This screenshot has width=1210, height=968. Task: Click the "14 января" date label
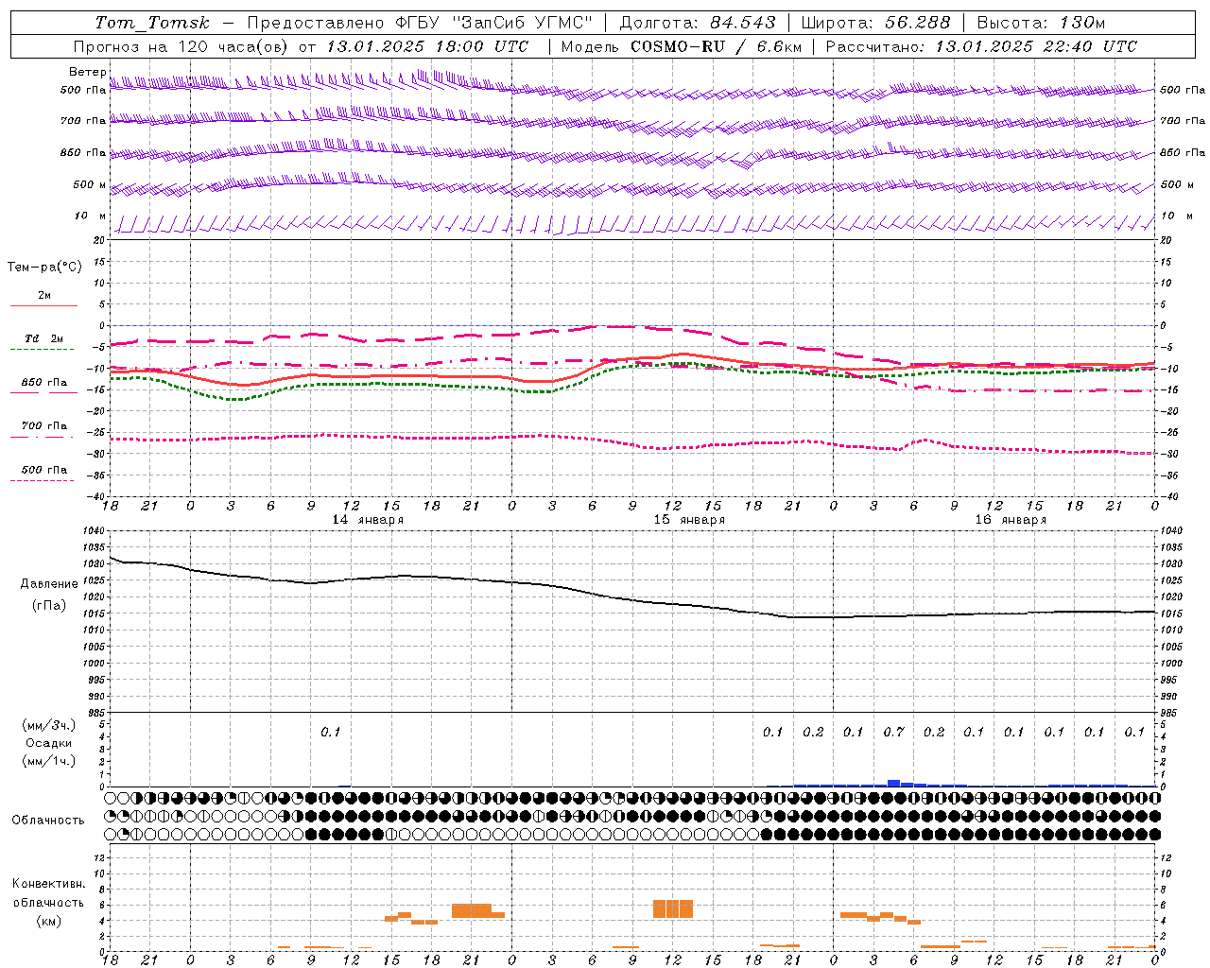(368, 520)
